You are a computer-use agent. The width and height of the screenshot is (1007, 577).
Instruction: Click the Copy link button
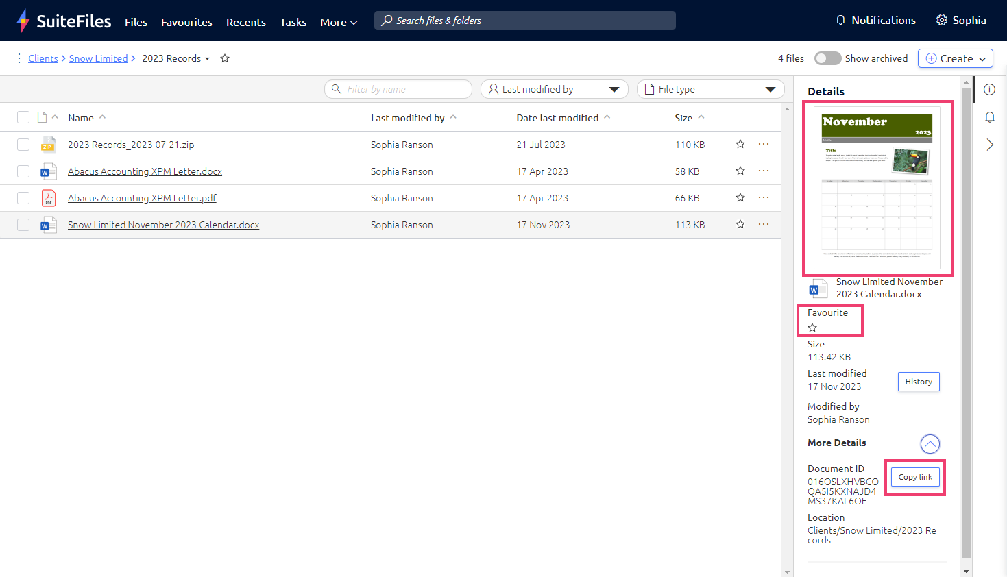914,477
